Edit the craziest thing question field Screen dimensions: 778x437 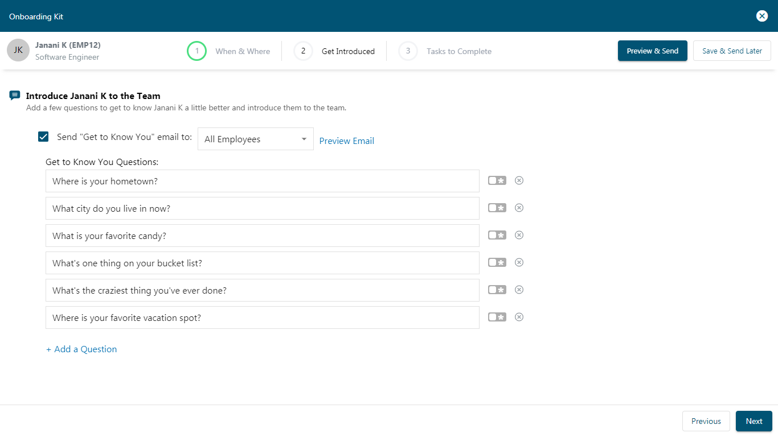click(x=263, y=290)
